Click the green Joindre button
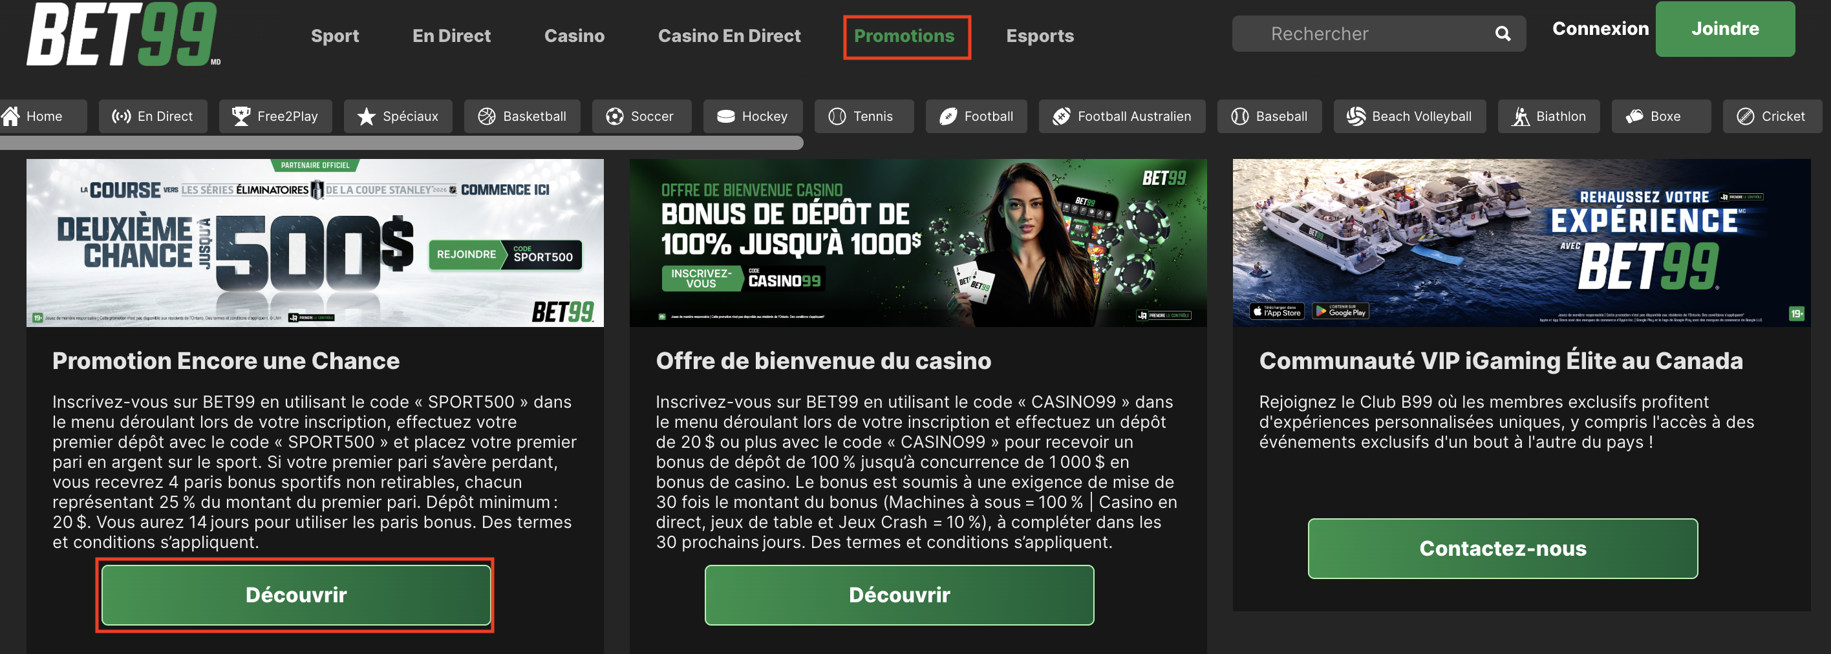Viewport: 1831px width, 654px height. (1725, 29)
